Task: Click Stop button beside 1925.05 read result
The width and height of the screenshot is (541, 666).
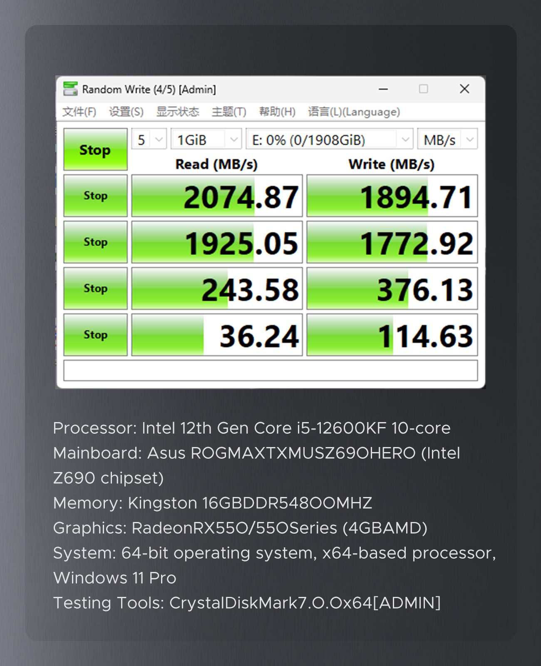Action: click(x=95, y=242)
